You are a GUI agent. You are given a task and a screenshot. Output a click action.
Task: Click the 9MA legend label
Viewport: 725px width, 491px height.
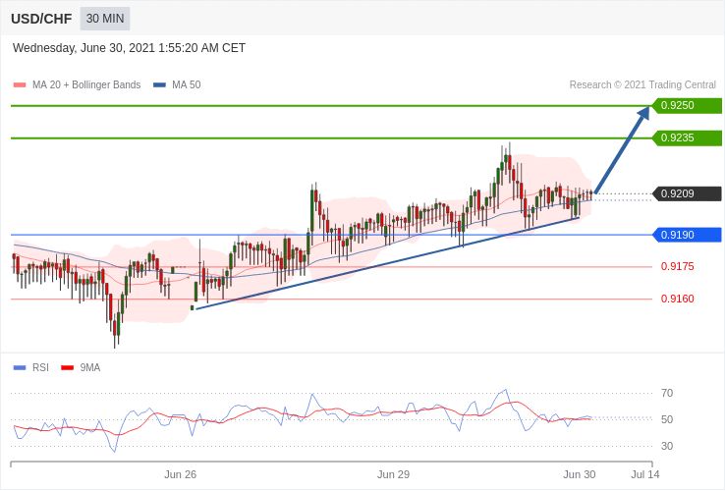pyautogui.click(x=89, y=368)
